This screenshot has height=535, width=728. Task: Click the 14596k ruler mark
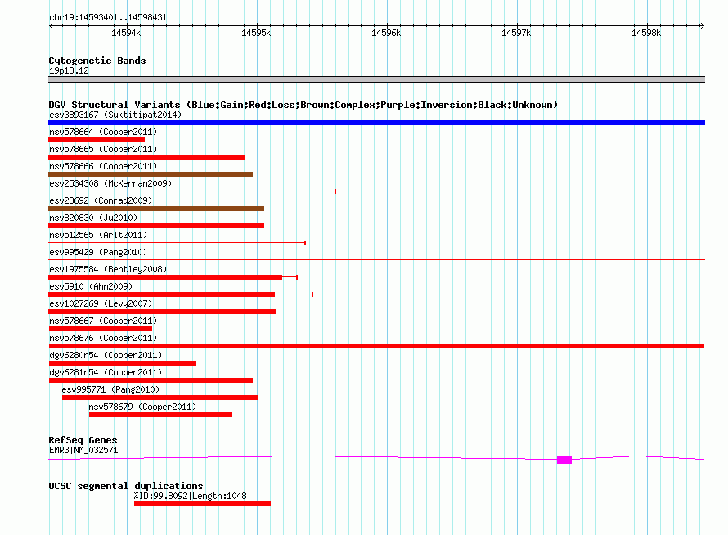[386, 33]
